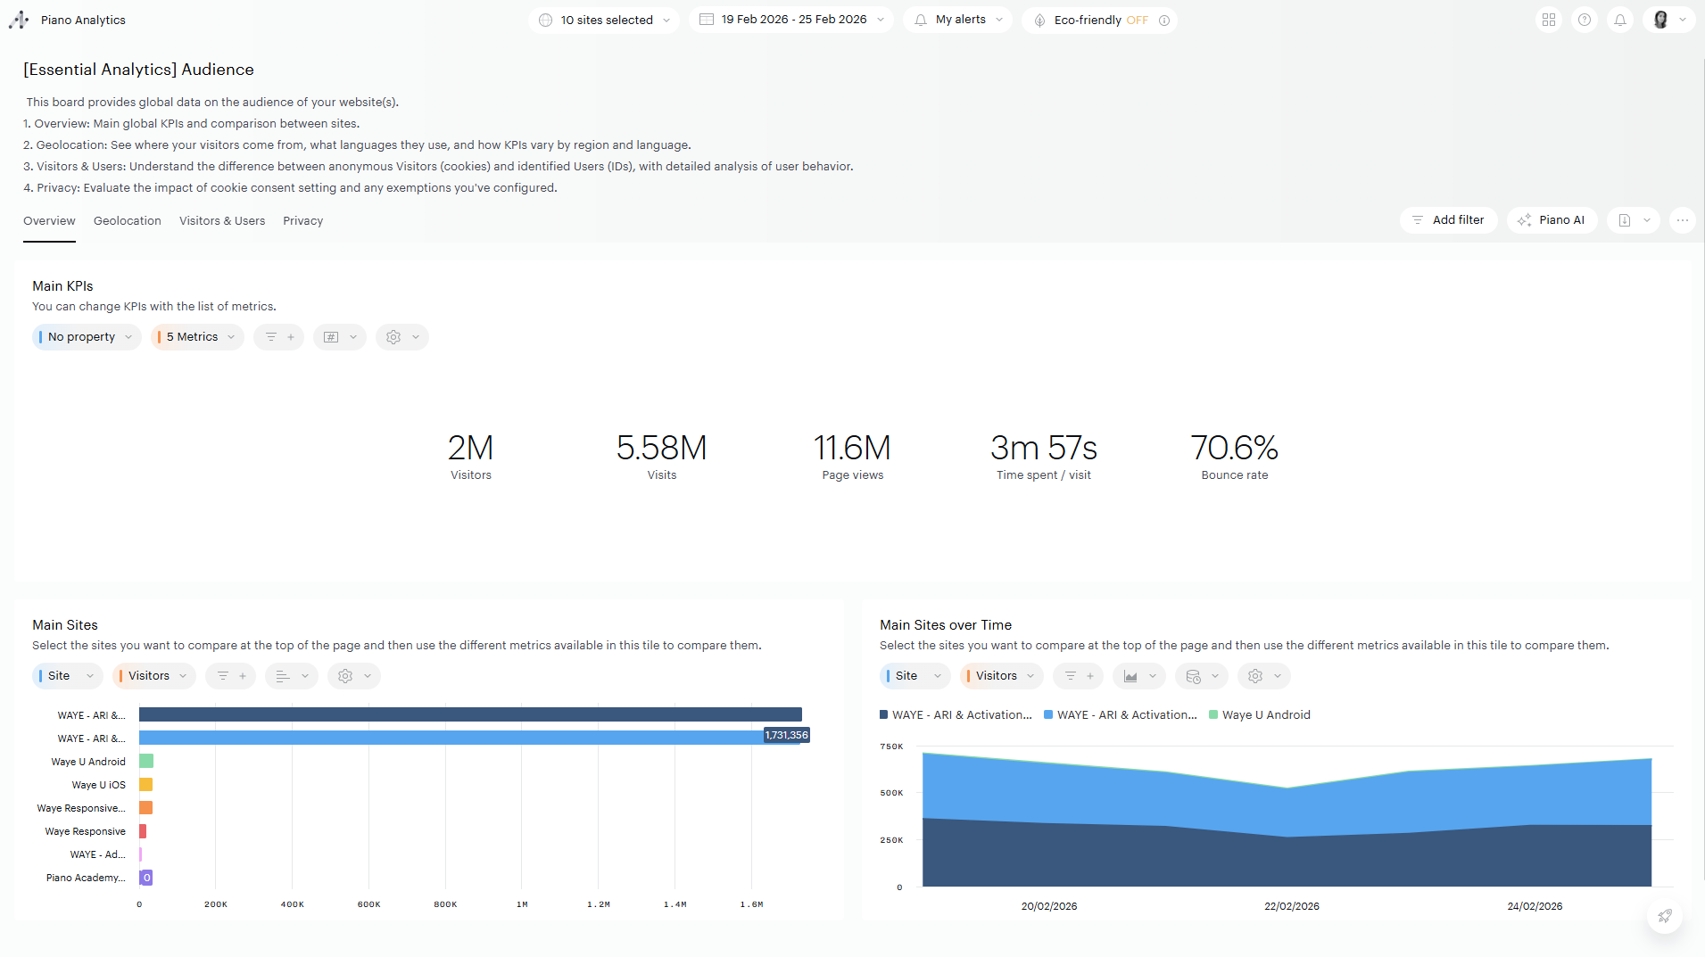Switch to the Visitors & Users tab
Viewport: 1705px width, 957px height.
(x=221, y=221)
